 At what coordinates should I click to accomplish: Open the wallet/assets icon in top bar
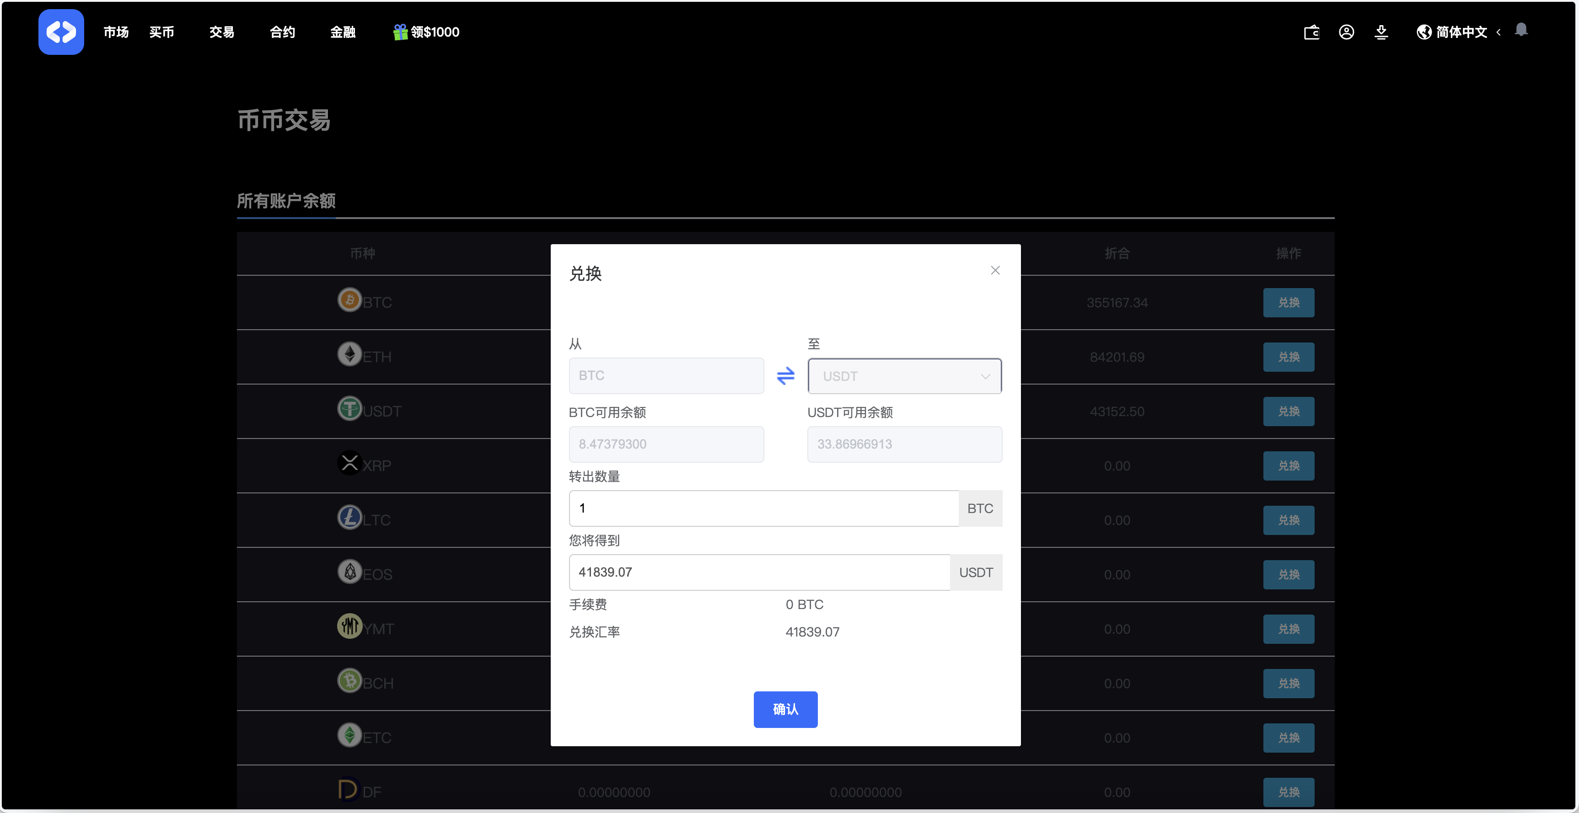[x=1311, y=32]
